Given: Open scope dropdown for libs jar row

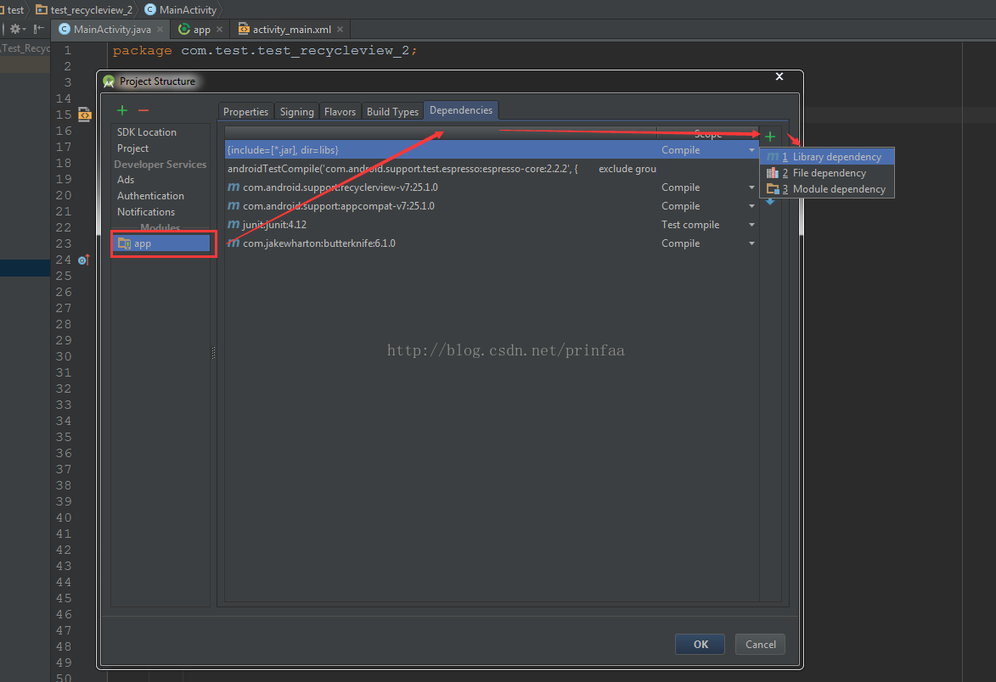Looking at the screenshot, I should click(751, 150).
